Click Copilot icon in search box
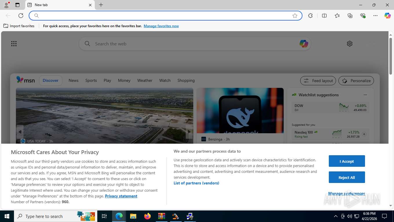This screenshot has width=394, height=222. (304, 44)
